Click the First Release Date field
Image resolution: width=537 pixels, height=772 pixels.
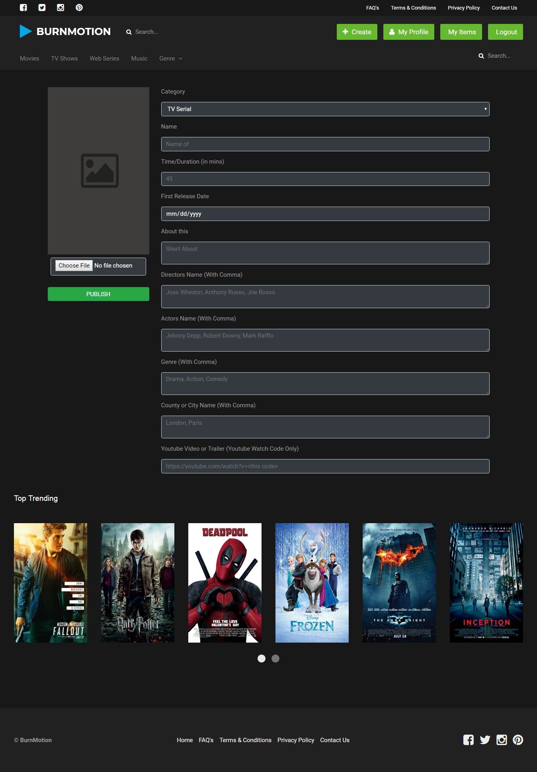coord(325,214)
